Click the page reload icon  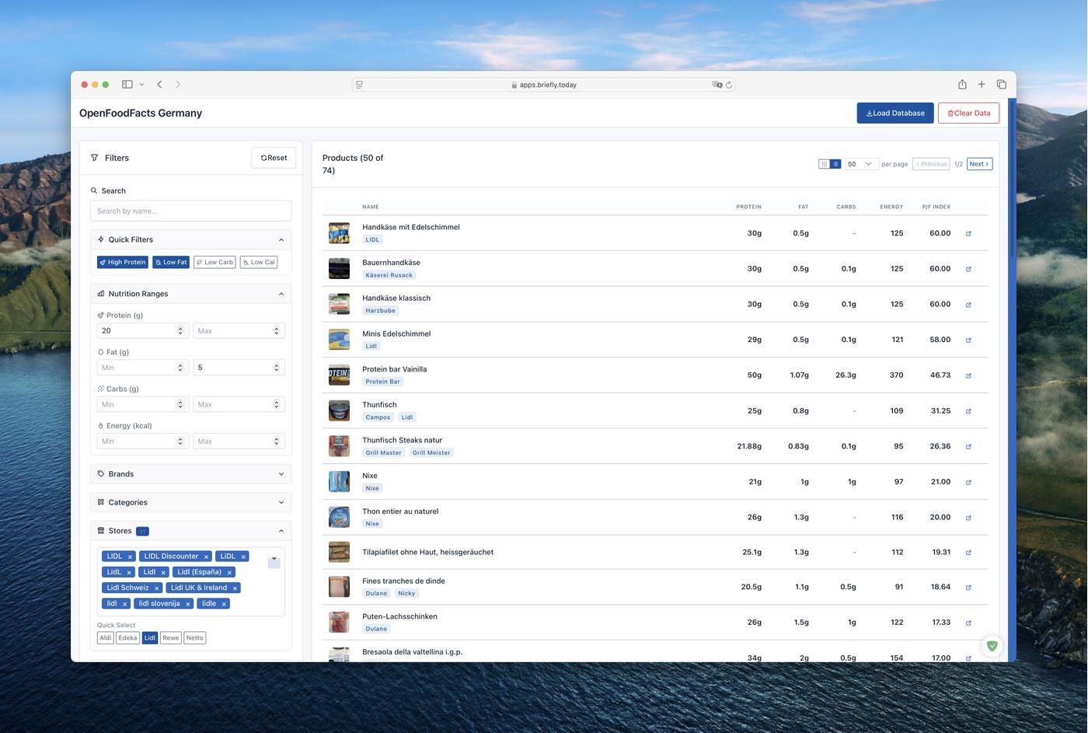729,85
